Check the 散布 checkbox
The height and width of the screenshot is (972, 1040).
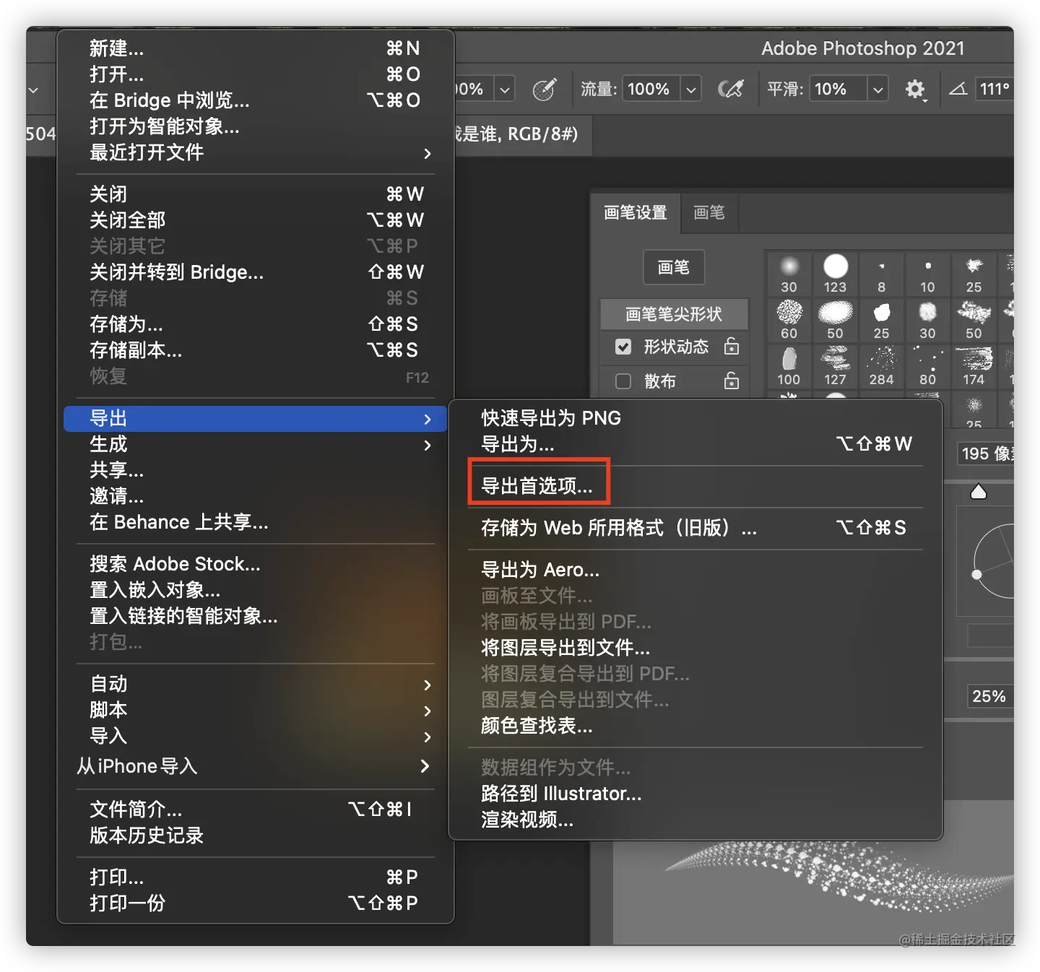coord(623,381)
